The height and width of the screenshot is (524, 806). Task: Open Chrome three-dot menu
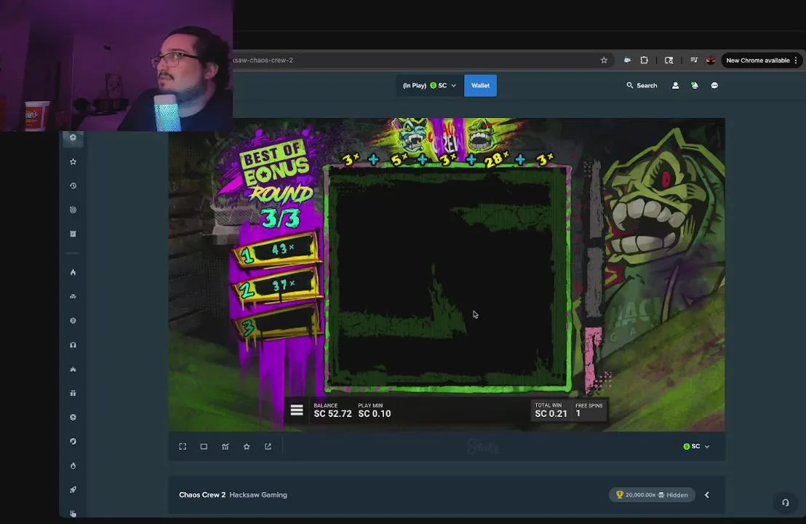coord(796,60)
